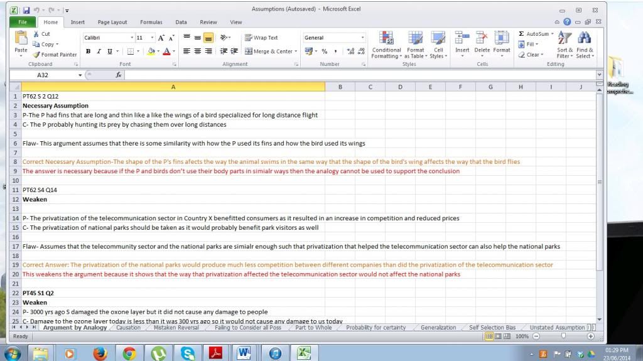The height and width of the screenshot is (361, 643).
Task: Click the Decrease Indent icon
Action: tap(224, 51)
